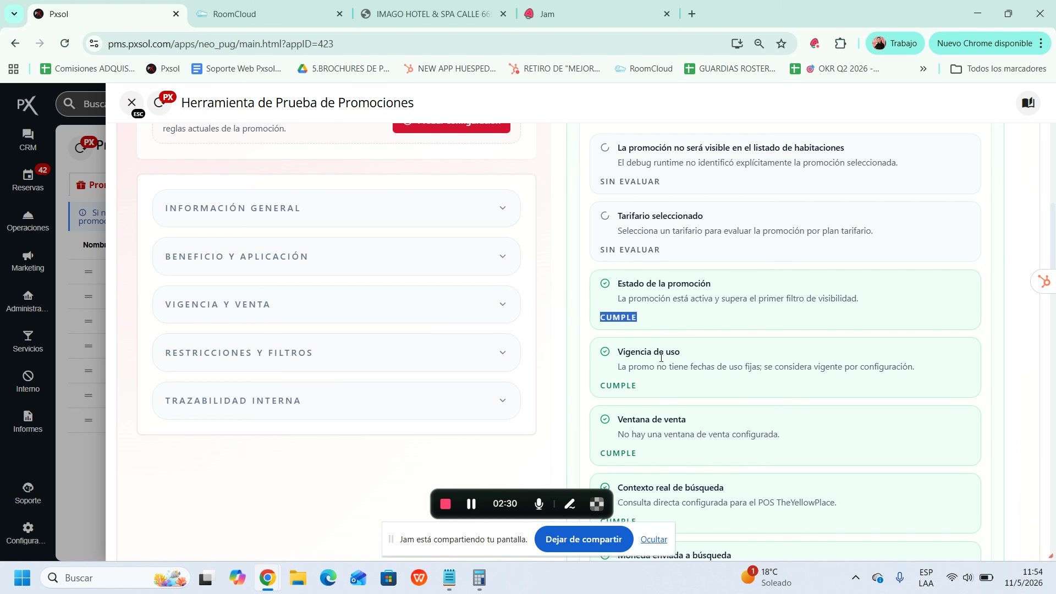Click the Ocultar link
The height and width of the screenshot is (594, 1056).
[654, 540]
